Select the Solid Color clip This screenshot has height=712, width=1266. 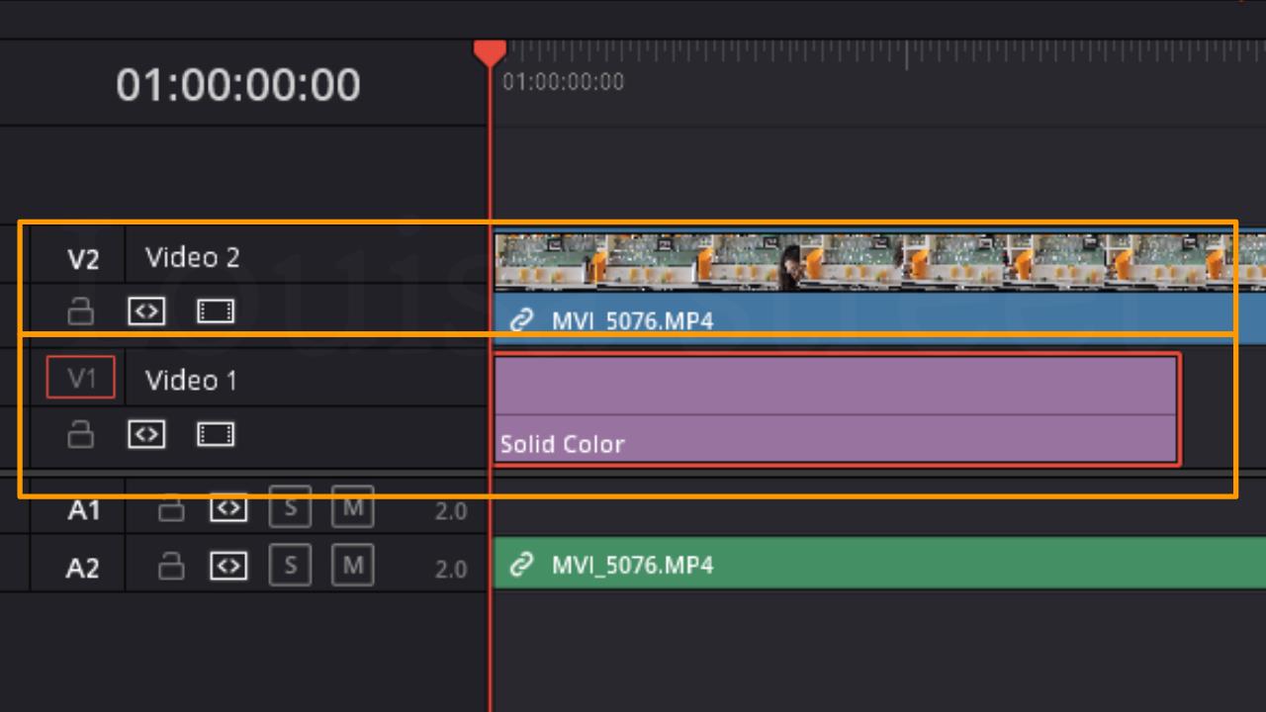(837, 409)
